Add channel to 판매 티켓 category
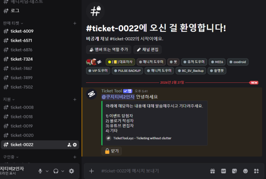 pos(74,23)
